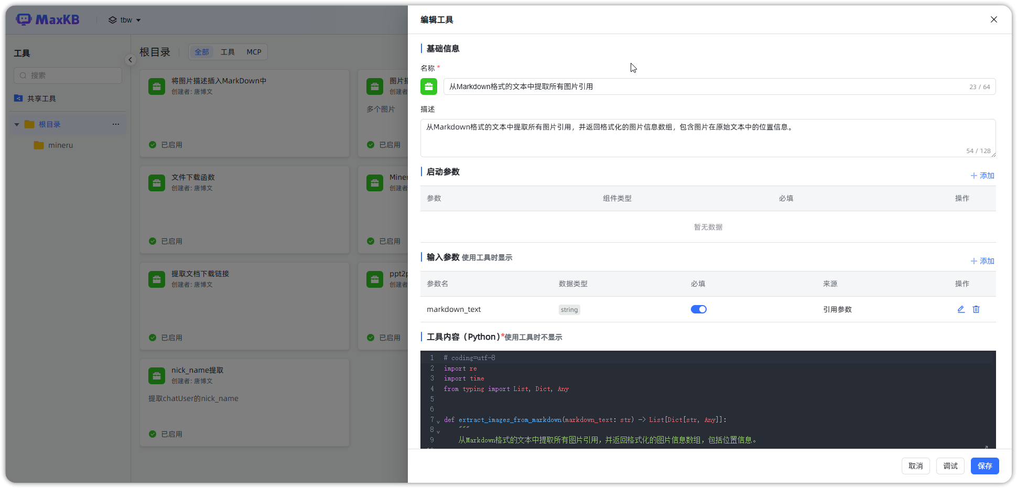This screenshot has height=488, width=1017.
Task: Open the mineru folder
Action: [x=60, y=145]
